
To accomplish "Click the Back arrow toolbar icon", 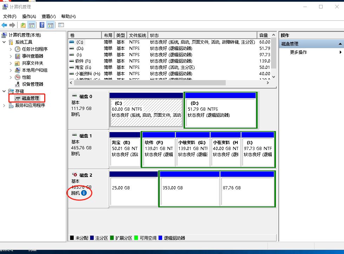I will coord(4,25).
